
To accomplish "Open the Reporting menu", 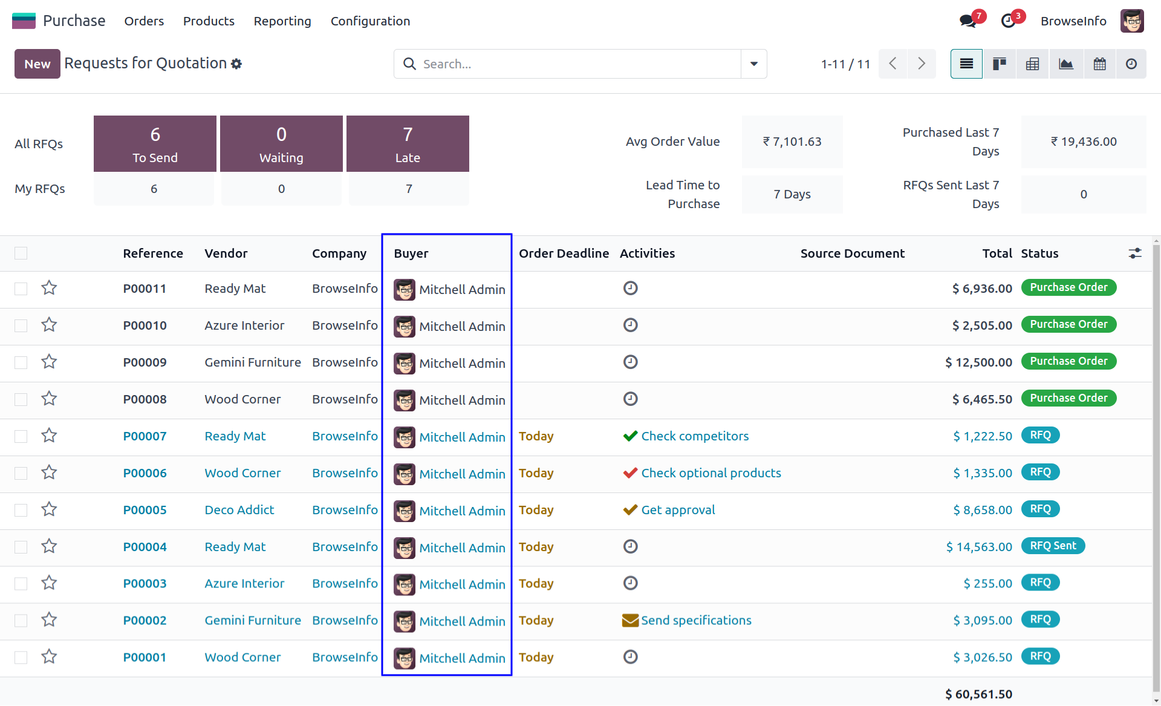I will (x=282, y=21).
